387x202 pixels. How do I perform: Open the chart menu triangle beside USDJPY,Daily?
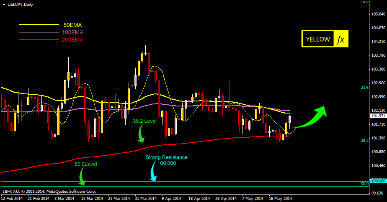pos(4,4)
